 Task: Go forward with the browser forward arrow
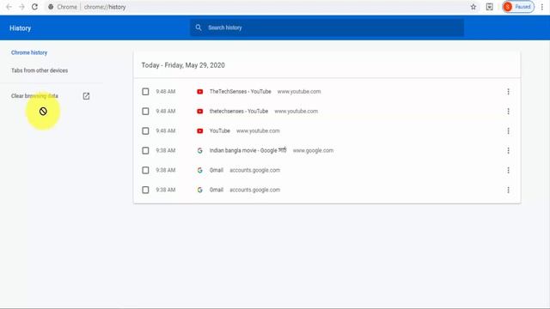[x=21, y=7]
